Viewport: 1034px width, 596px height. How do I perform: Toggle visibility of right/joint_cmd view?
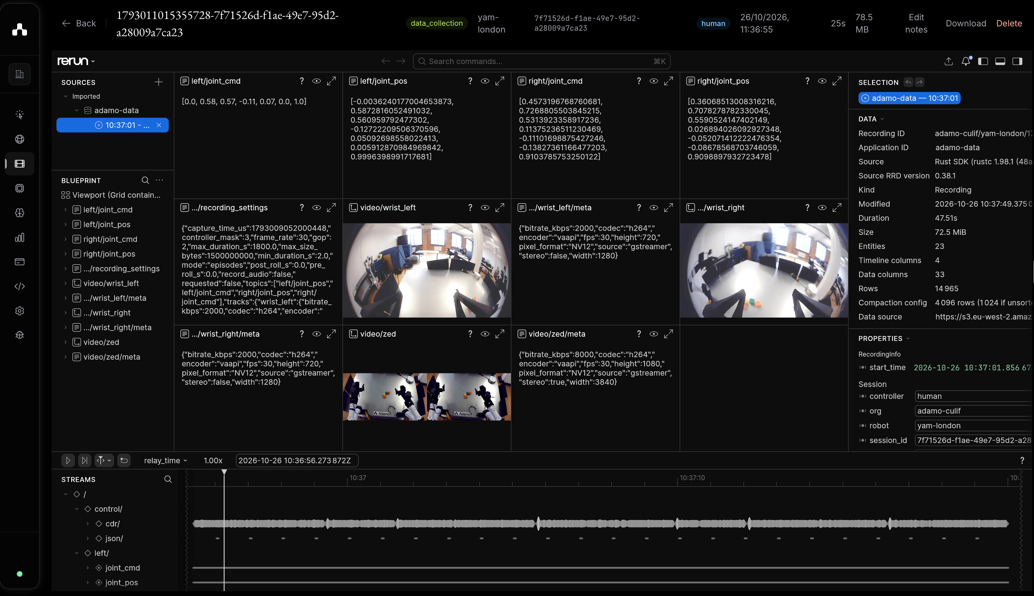click(654, 81)
